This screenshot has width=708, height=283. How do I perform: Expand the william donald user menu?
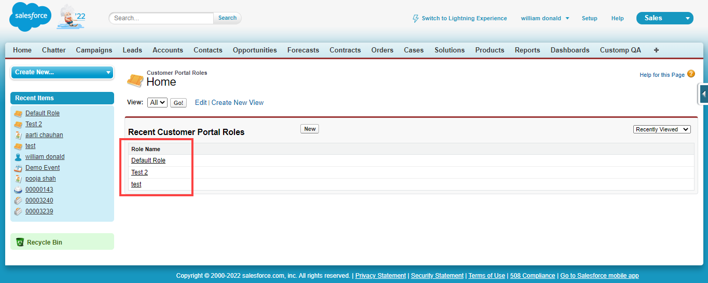(x=545, y=18)
